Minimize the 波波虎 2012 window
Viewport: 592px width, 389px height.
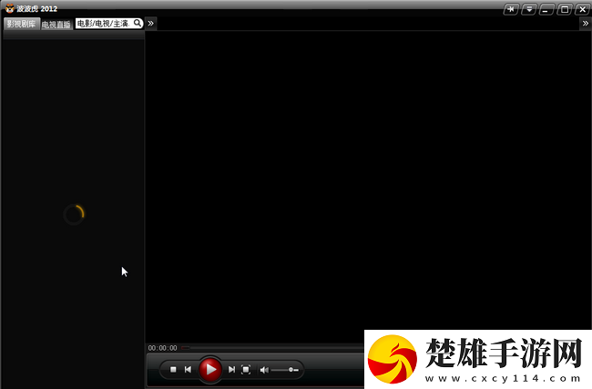[546, 9]
